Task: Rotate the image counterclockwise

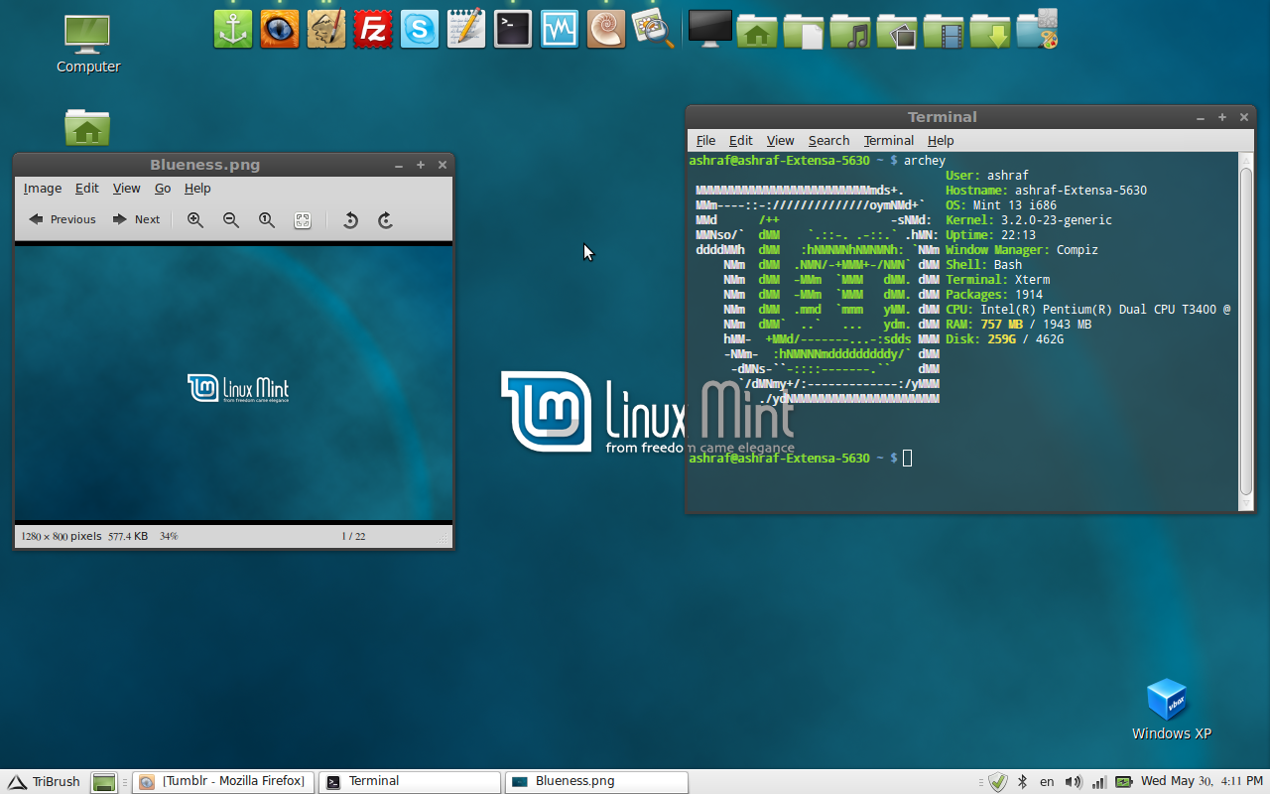Action: [349, 220]
